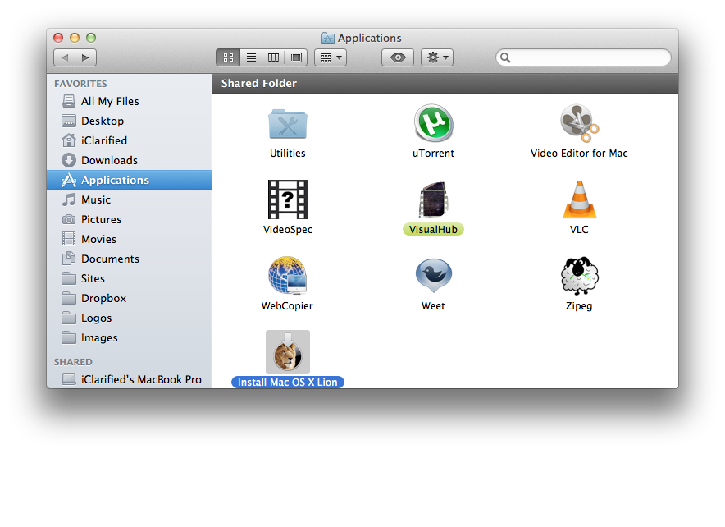Select the VisualHub app icon
The width and height of the screenshot is (725, 527).
point(433,199)
